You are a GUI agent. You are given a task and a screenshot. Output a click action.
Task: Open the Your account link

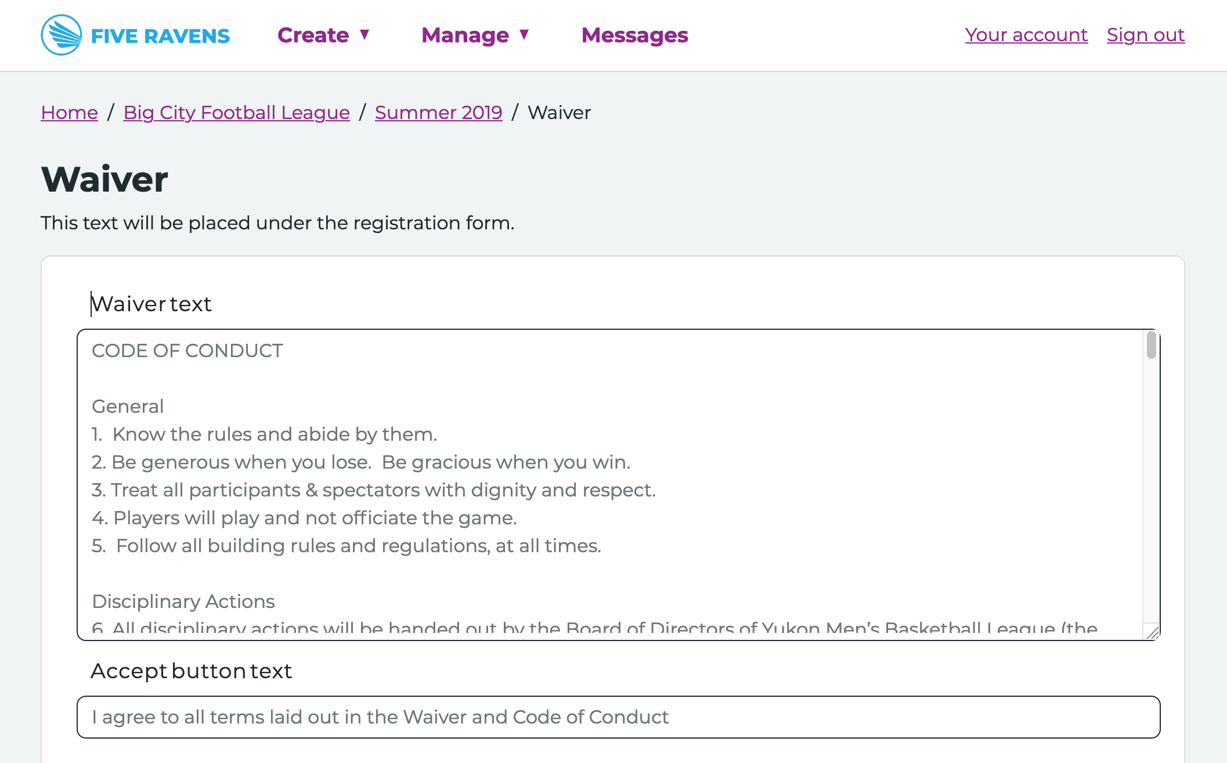[1026, 35]
